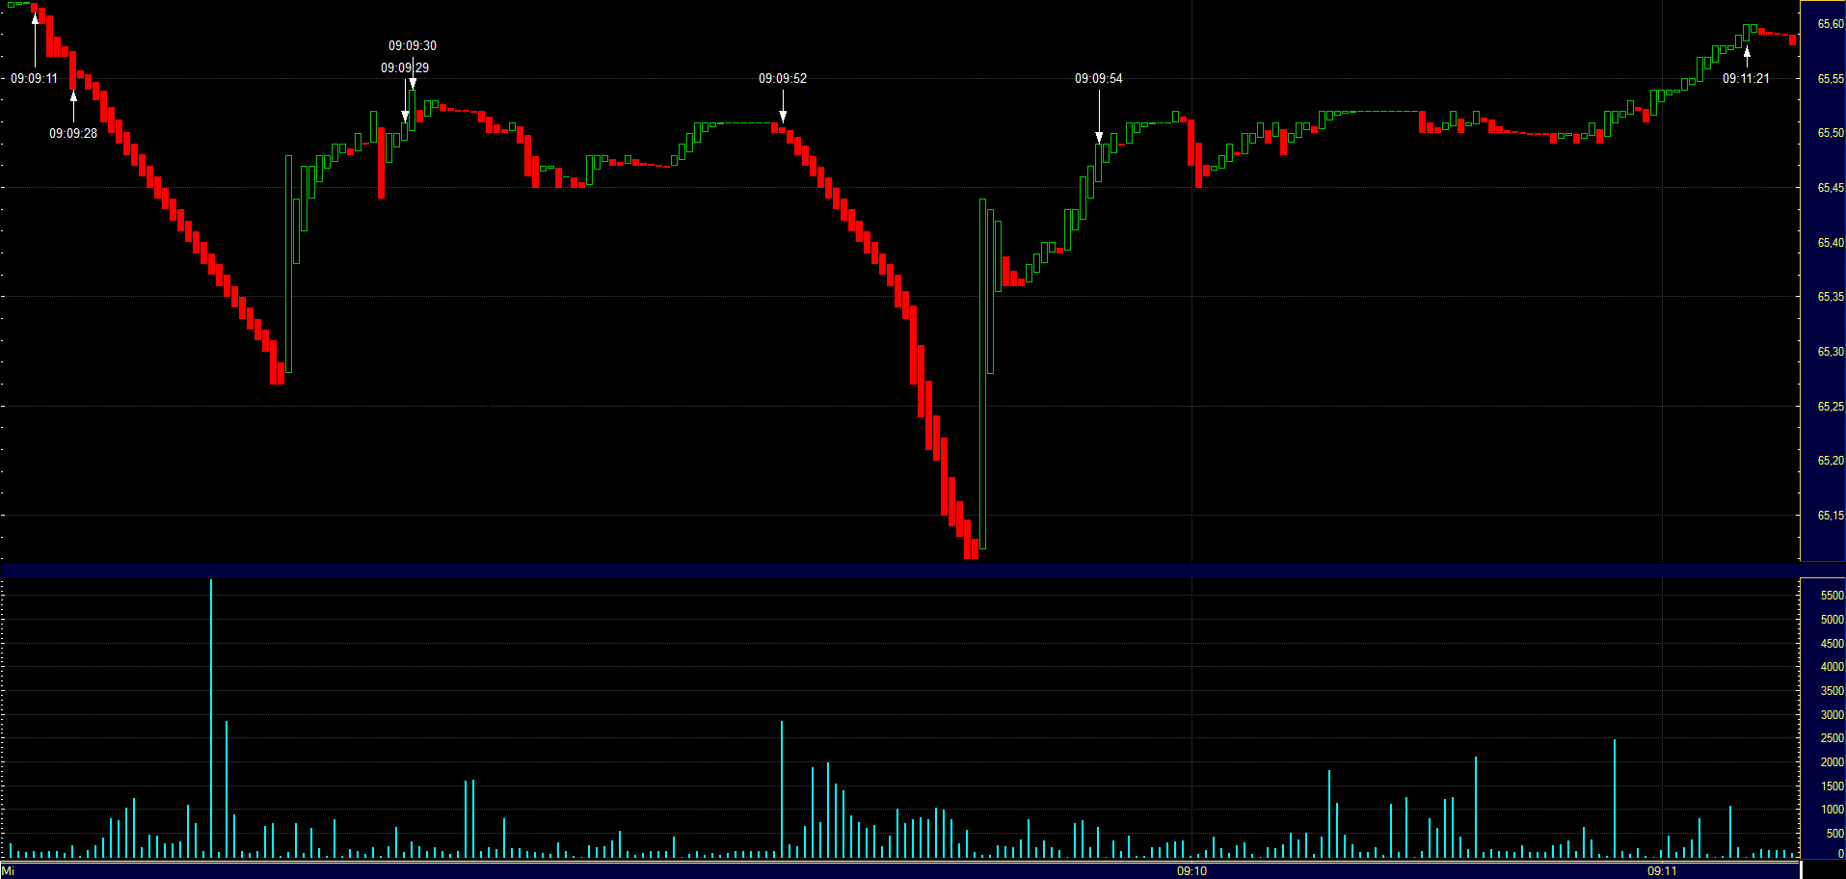Image resolution: width=1846 pixels, height=879 pixels.
Task: Click the 09:11 time axis label
Action: pos(1662,871)
